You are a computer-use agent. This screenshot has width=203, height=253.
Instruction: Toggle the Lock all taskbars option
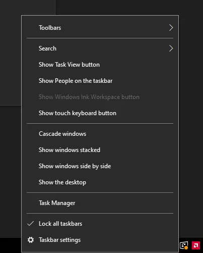pos(100,224)
